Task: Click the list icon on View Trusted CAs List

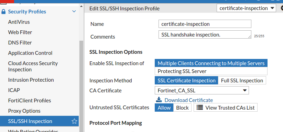Action: point(200,108)
